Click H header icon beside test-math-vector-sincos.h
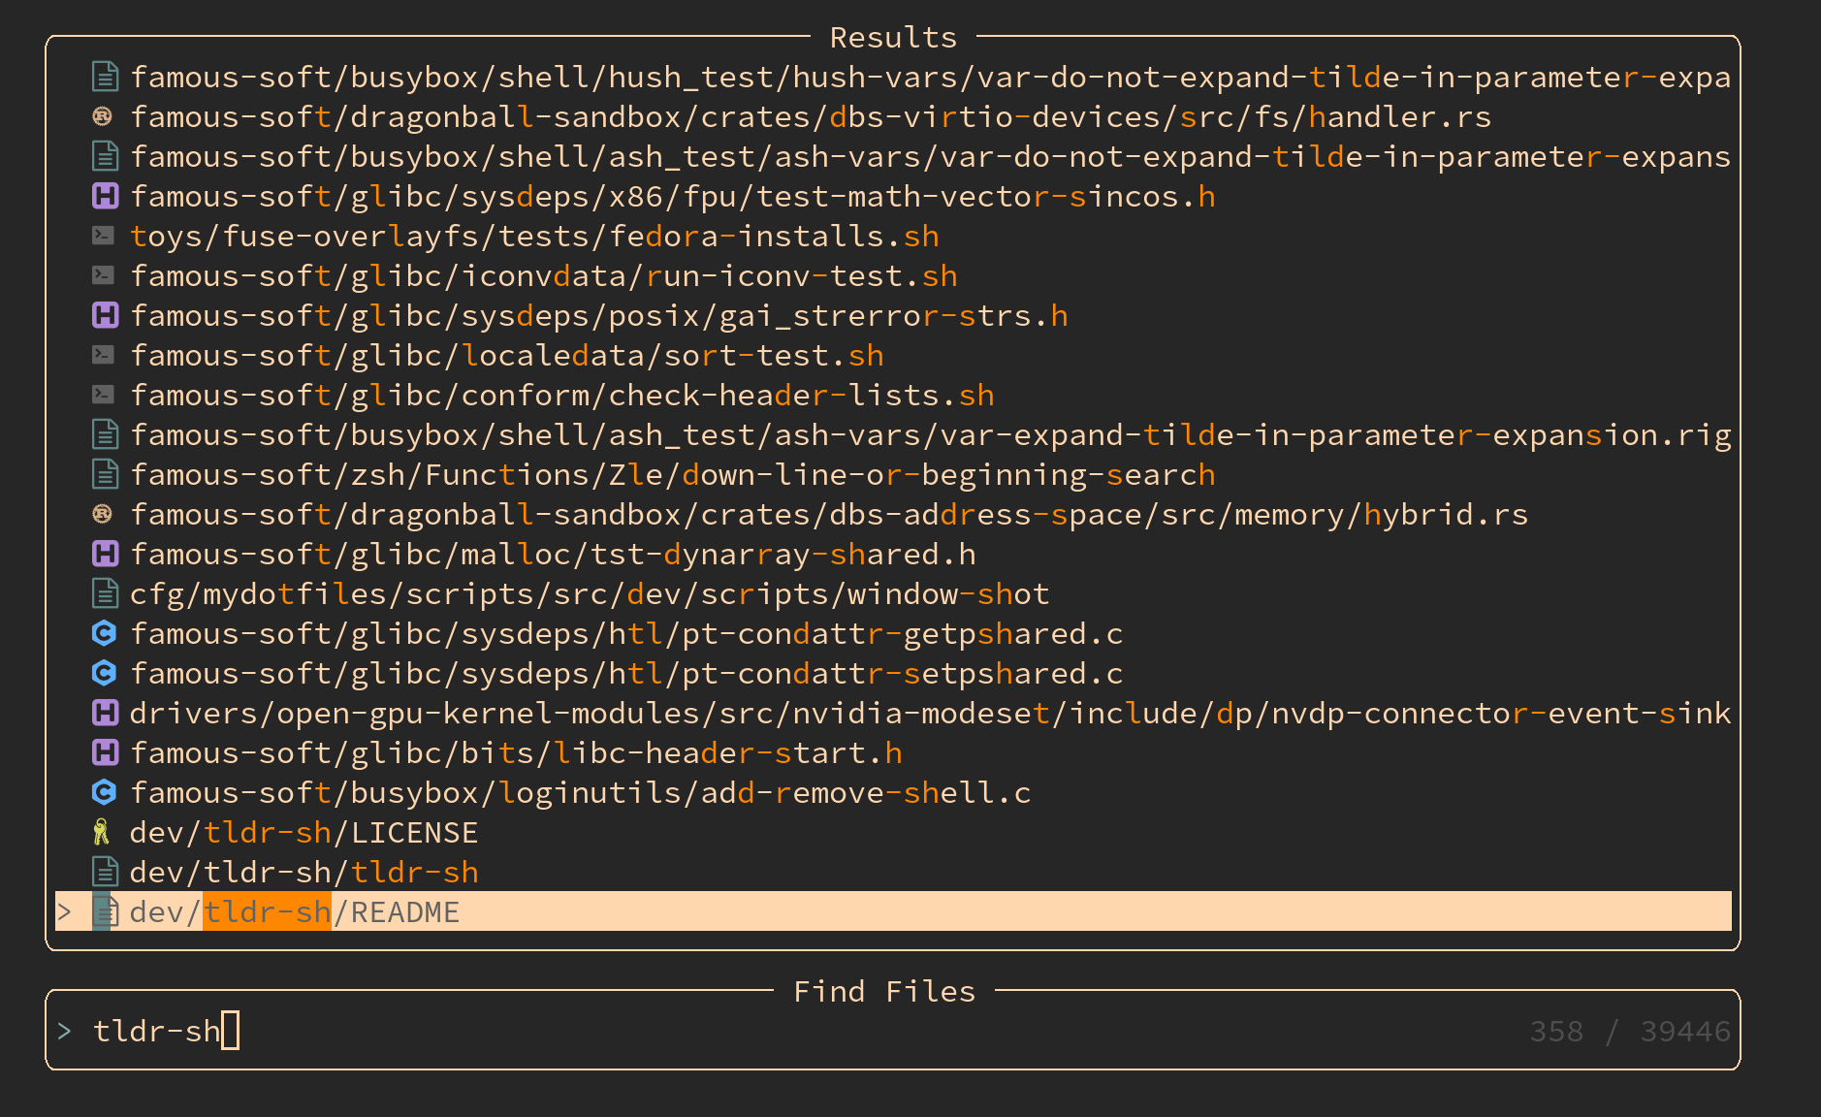Image resolution: width=1821 pixels, height=1117 pixels. tap(105, 196)
